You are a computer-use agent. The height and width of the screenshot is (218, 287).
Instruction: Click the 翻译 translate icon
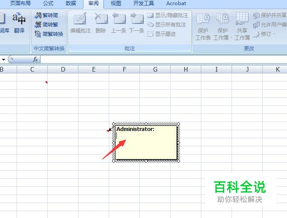tap(19, 23)
